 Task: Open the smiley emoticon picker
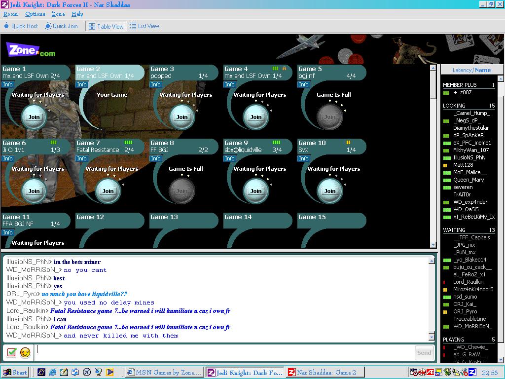point(25,352)
